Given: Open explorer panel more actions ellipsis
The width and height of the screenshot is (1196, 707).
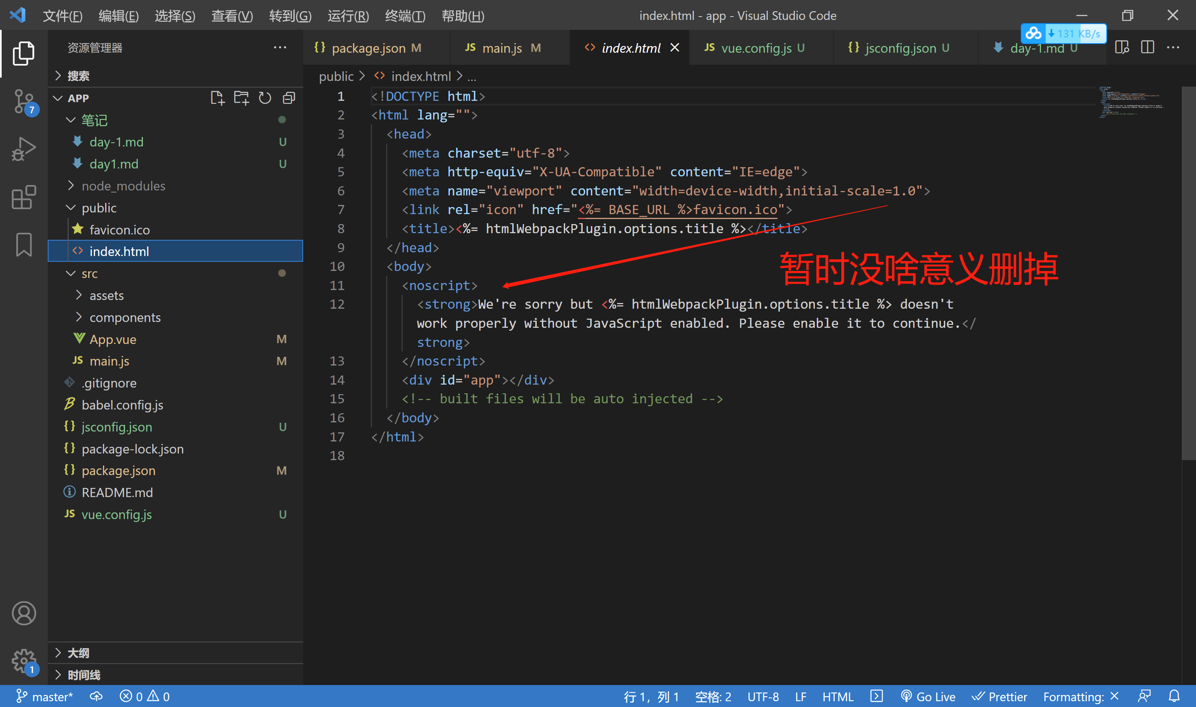Looking at the screenshot, I should [x=280, y=48].
